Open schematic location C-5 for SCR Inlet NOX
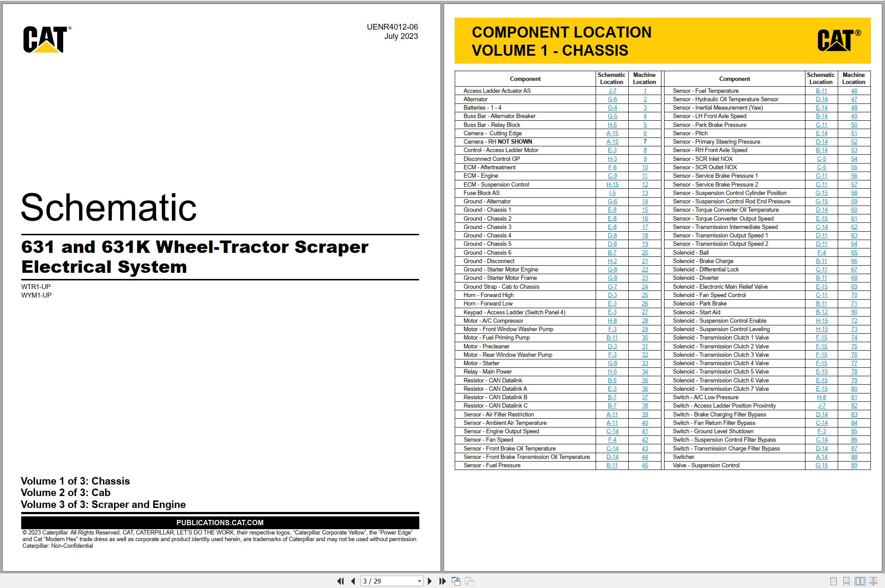Image resolution: width=885 pixels, height=588 pixels. coord(822,159)
